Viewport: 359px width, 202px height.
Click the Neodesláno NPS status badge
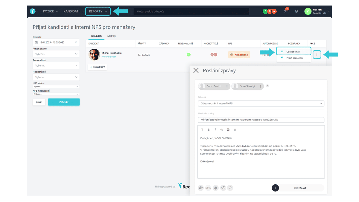click(x=239, y=55)
